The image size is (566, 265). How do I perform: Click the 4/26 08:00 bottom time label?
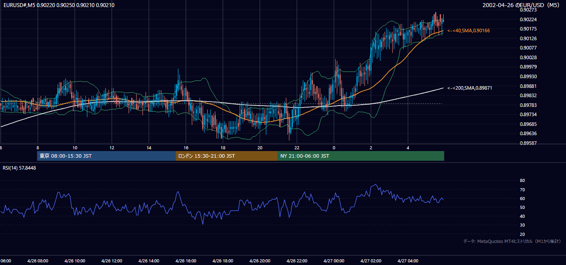click(38, 261)
